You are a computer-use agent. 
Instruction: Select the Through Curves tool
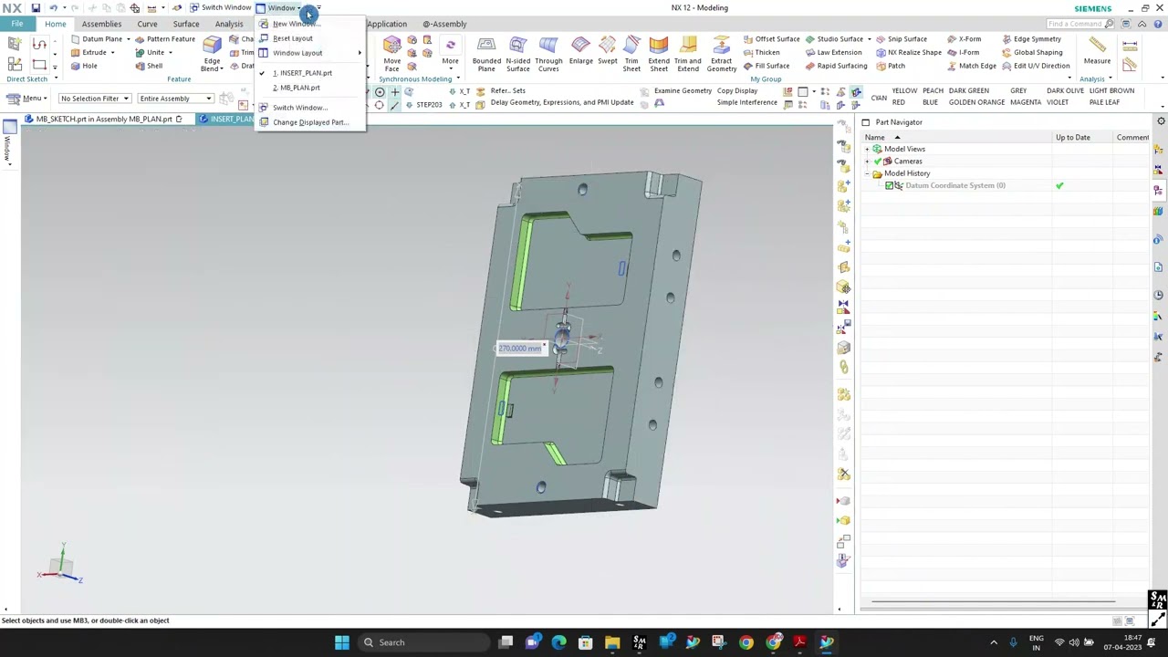pyautogui.click(x=548, y=55)
